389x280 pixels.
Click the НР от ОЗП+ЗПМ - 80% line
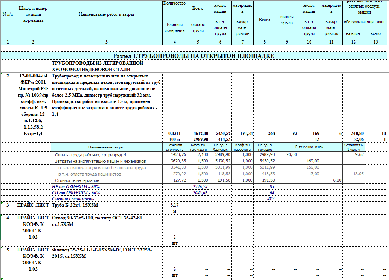click(76, 187)
